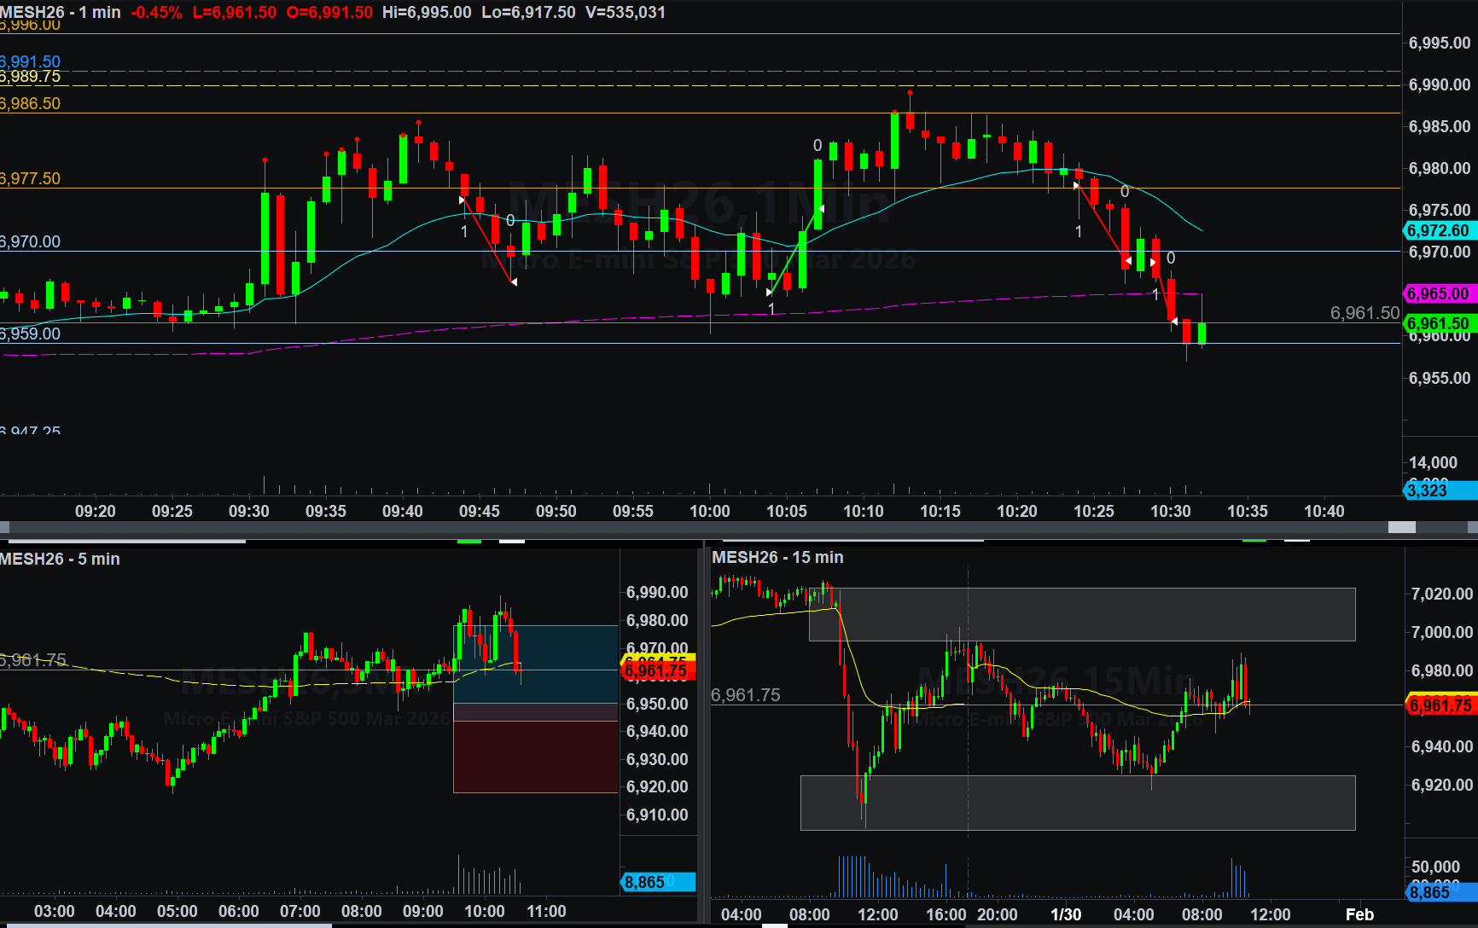Activate the MESH26 - 5 min chart title
Screen dimensions: 1478x928
point(60,559)
